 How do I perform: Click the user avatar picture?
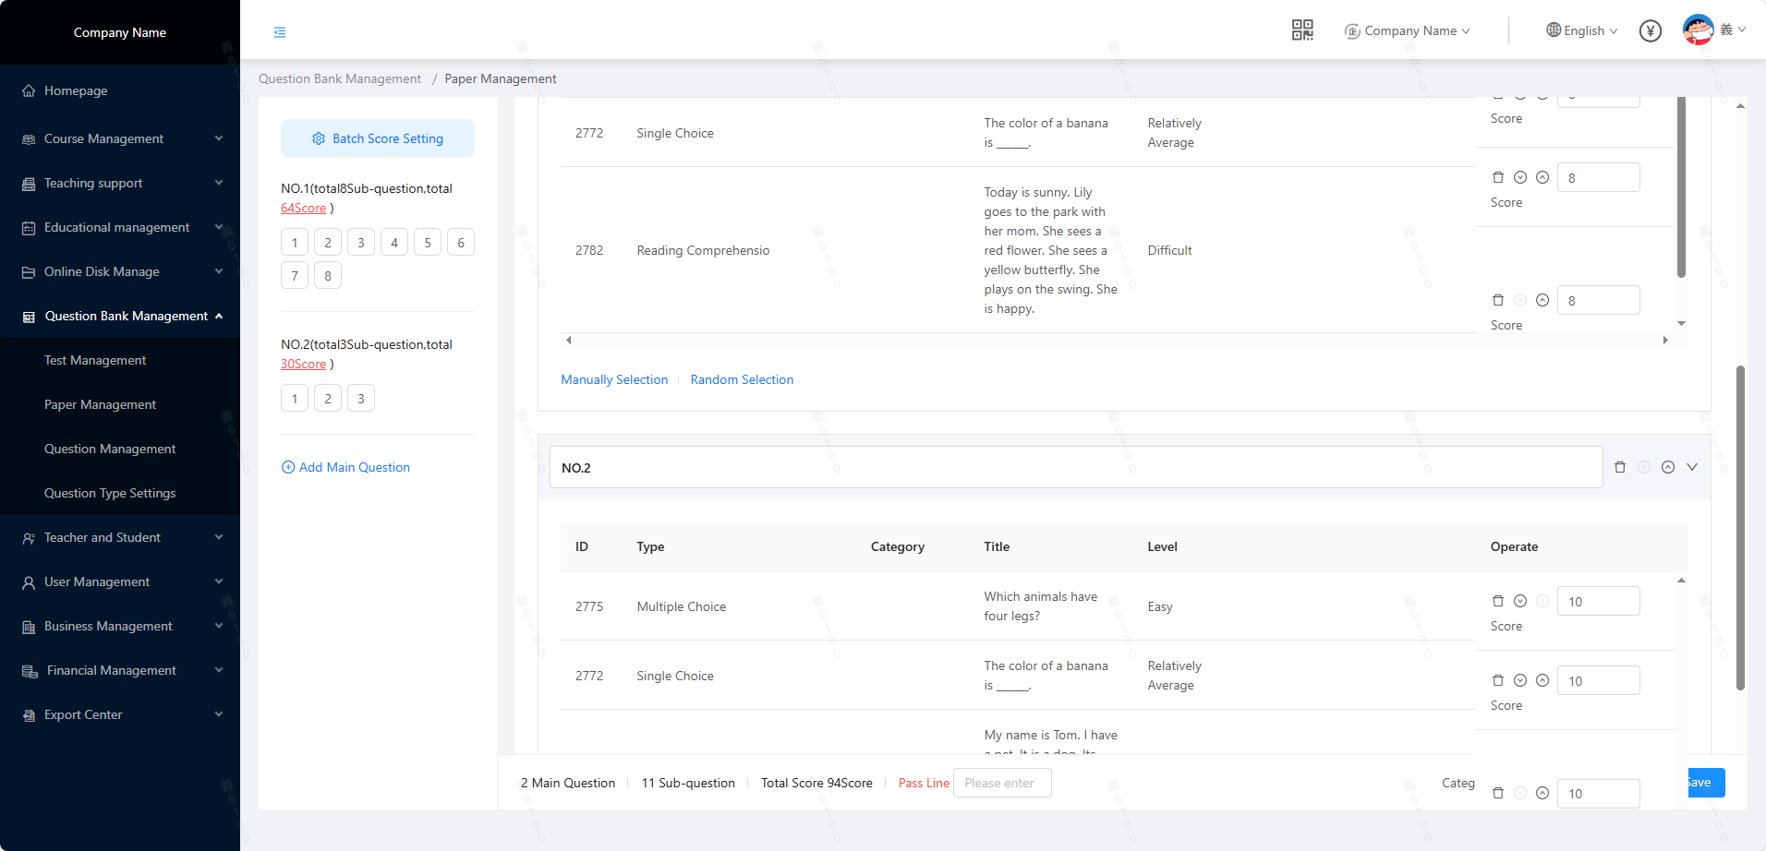tap(1698, 30)
